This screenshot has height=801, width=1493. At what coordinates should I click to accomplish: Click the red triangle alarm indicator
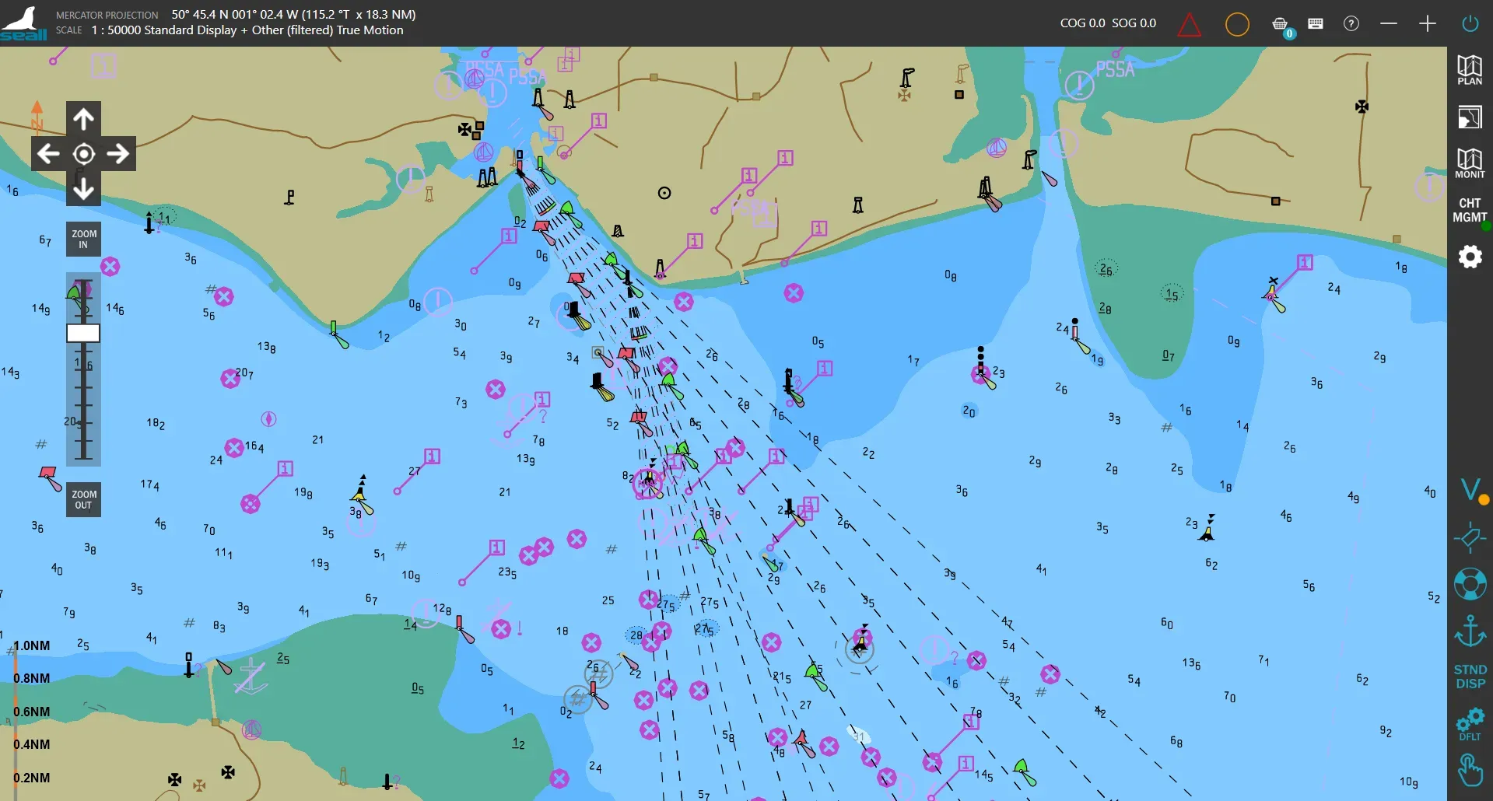tap(1189, 25)
